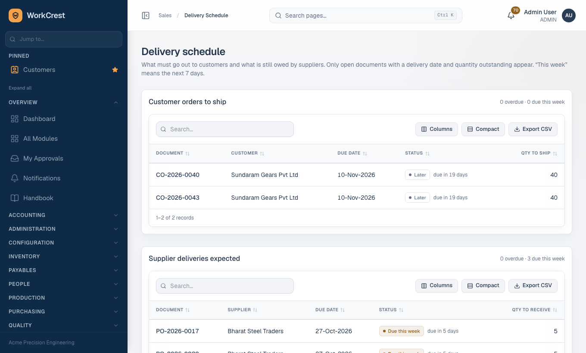The width and height of the screenshot is (586, 353).
Task: Click Expand all in the sidebar
Action: (x=20, y=88)
